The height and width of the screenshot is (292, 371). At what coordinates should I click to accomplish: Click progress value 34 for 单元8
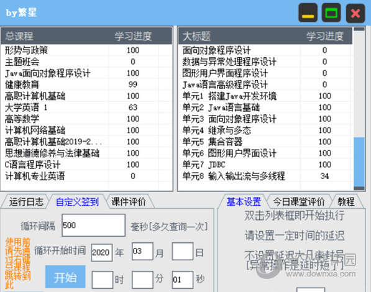coord(324,176)
